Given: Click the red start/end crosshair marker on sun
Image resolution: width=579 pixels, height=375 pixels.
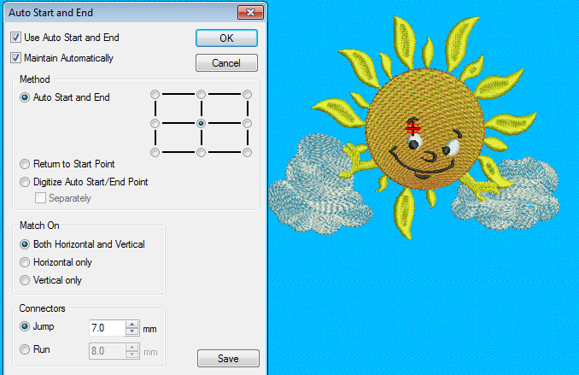Looking at the screenshot, I should click(x=412, y=129).
